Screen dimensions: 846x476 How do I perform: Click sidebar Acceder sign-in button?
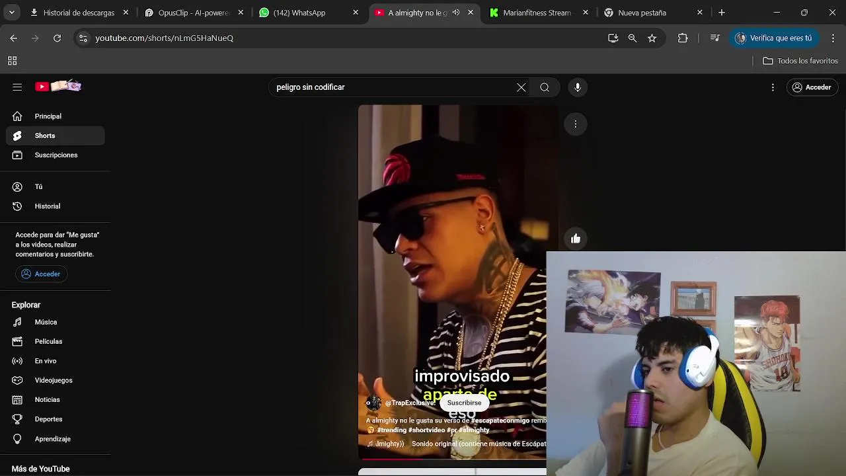click(41, 274)
